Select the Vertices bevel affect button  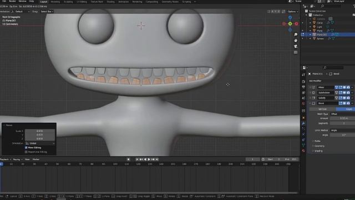tap(322, 109)
